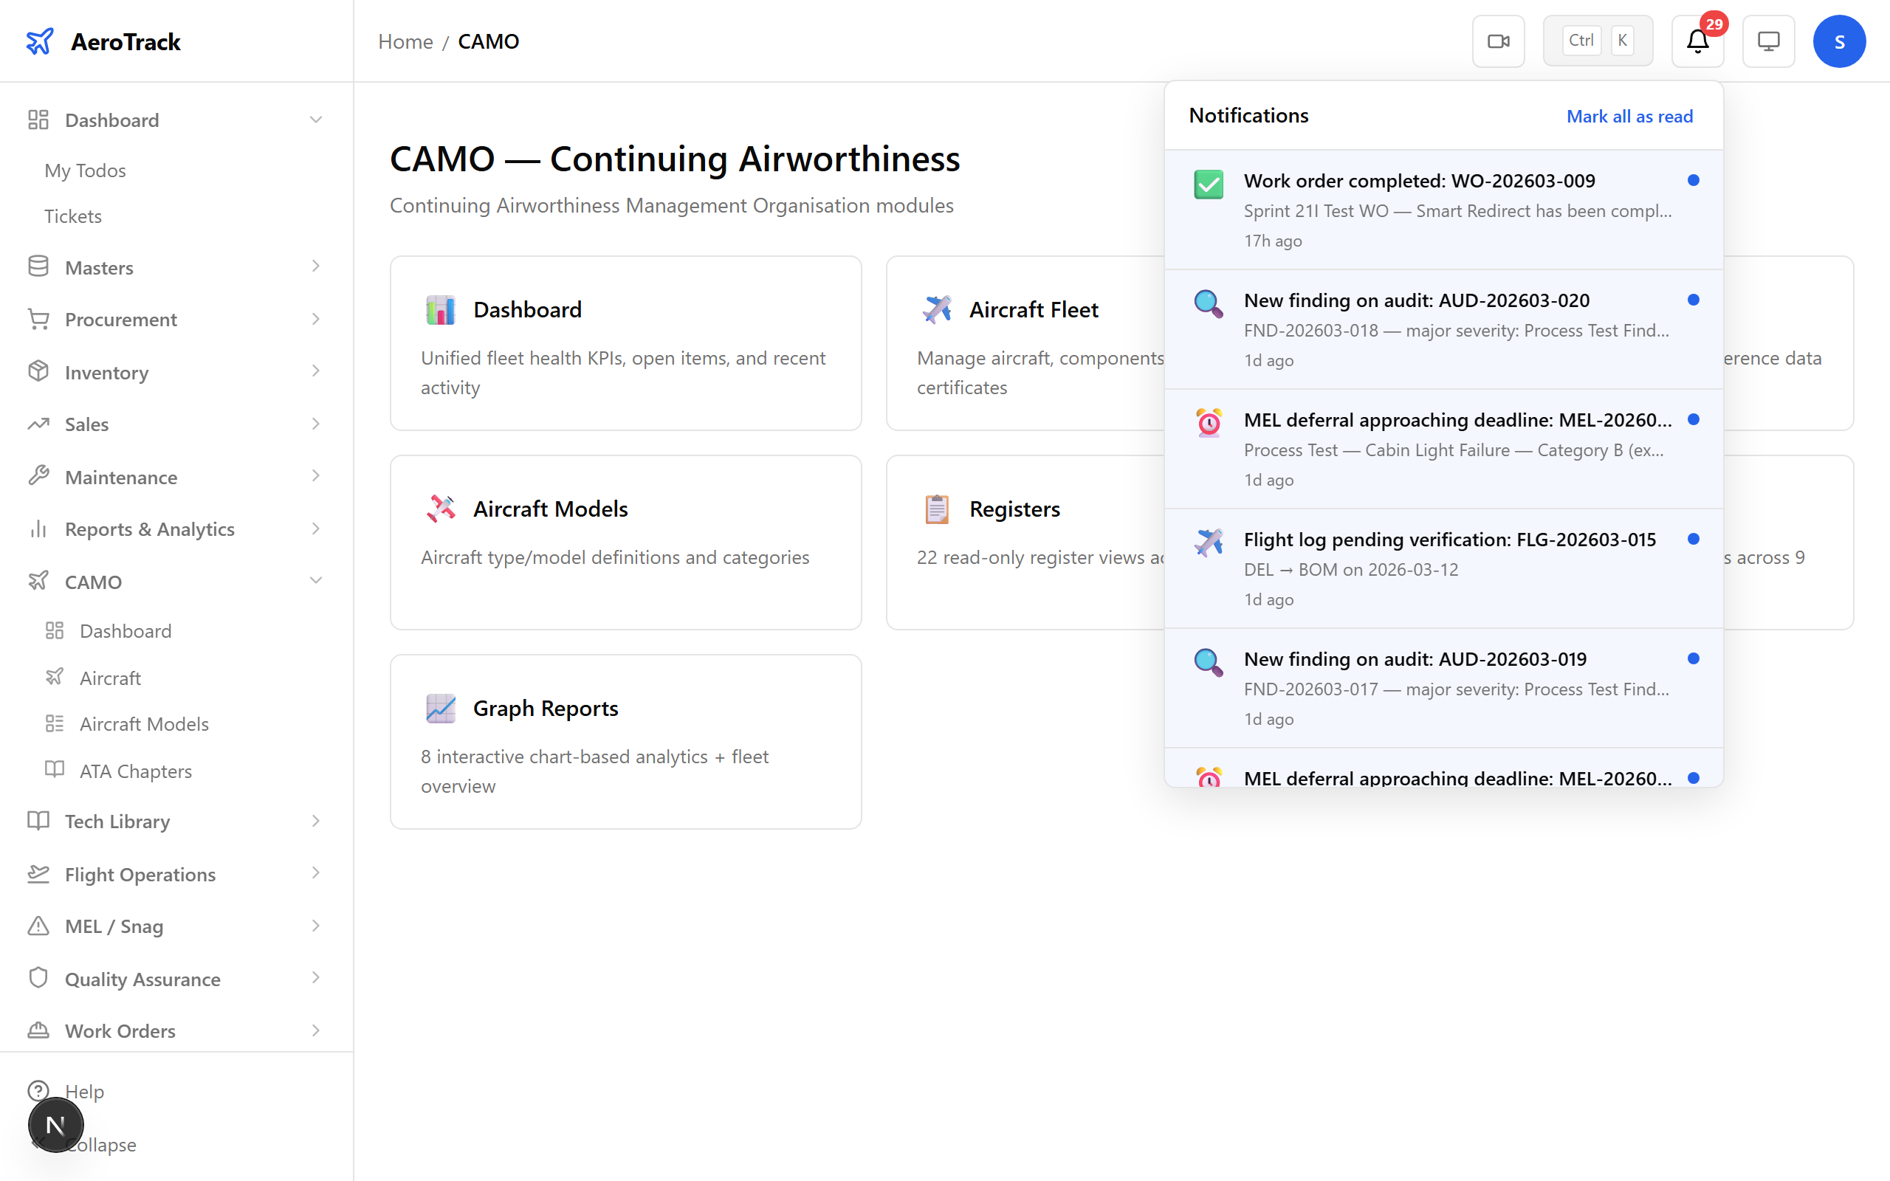Open My Todos from the sidebar

click(x=85, y=171)
